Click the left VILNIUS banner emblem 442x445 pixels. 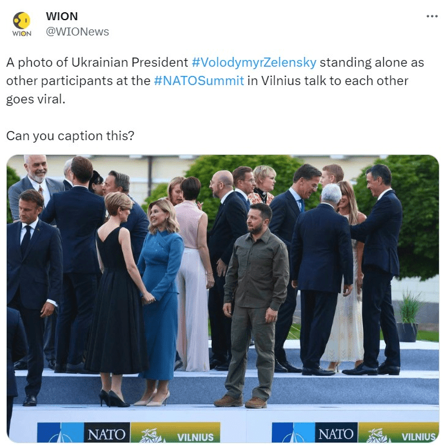coord(176,433)
